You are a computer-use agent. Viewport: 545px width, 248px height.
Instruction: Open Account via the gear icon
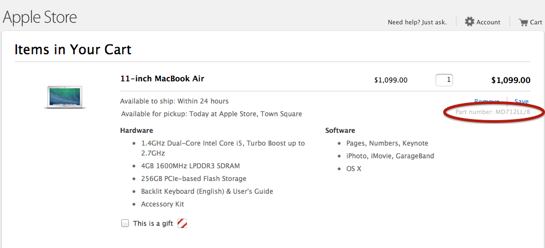pyautogui.click(x=470, y=22)
